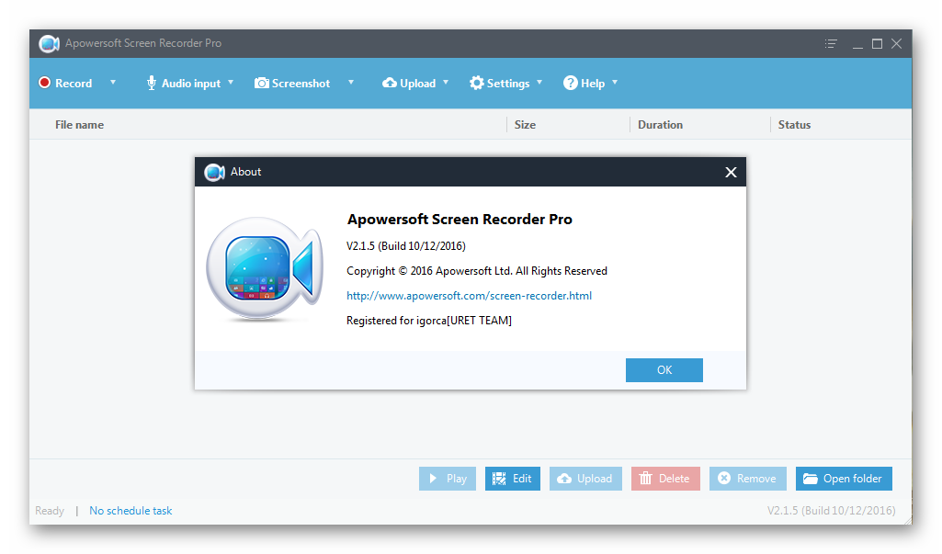Viewport: 942px width, 554px height.
Task: Click the Edit button
Action: (513, 479)
